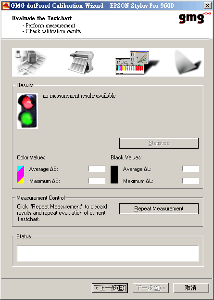Image resolution: width=214 pixels, height=300 pixels.
Task: Click the Statistics button
Action: point(159,143)
